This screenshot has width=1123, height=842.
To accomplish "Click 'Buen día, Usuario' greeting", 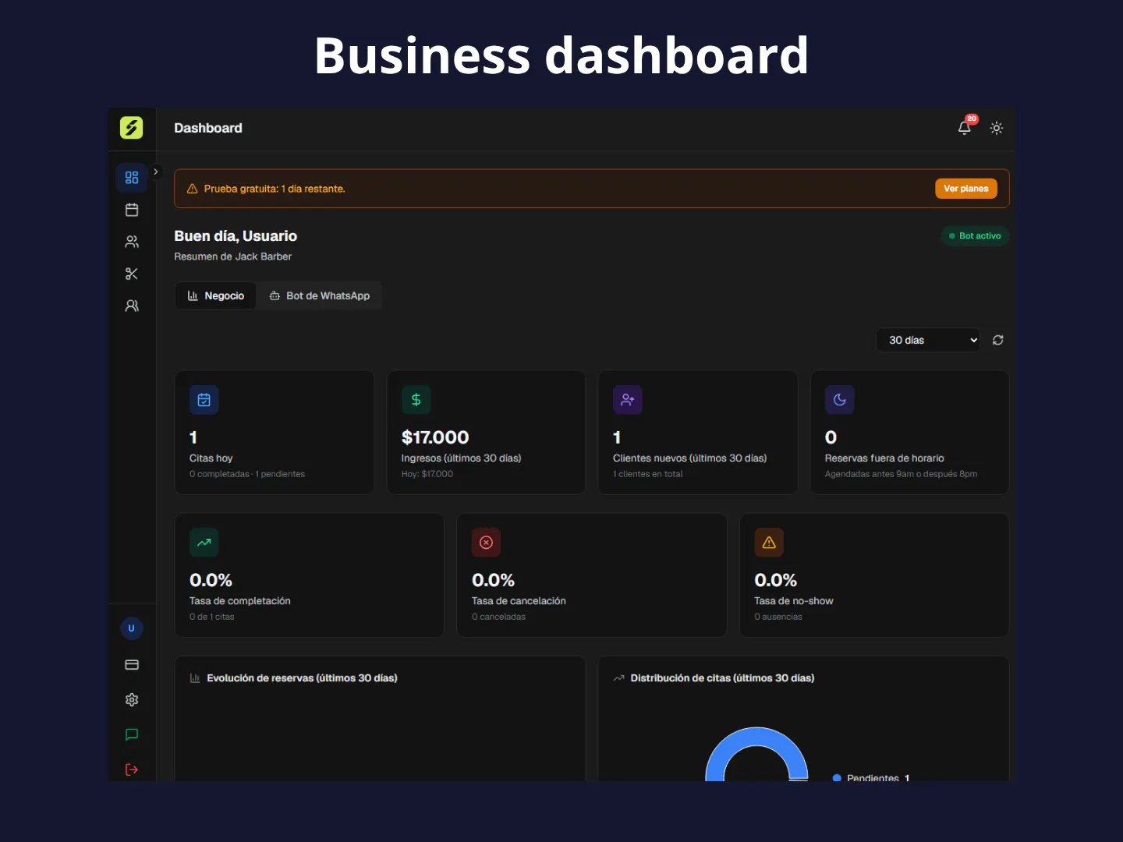I will click(x=236, y=236).
